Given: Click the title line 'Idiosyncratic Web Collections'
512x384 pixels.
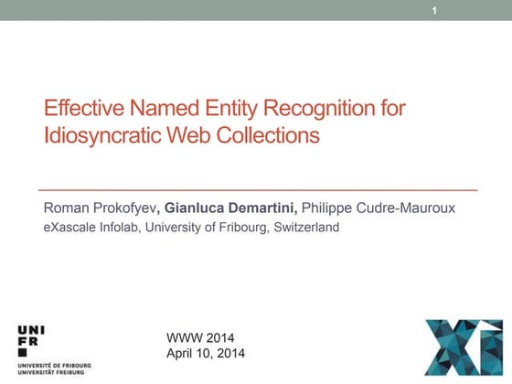Looking at the screenshot, I should (182, 135).
